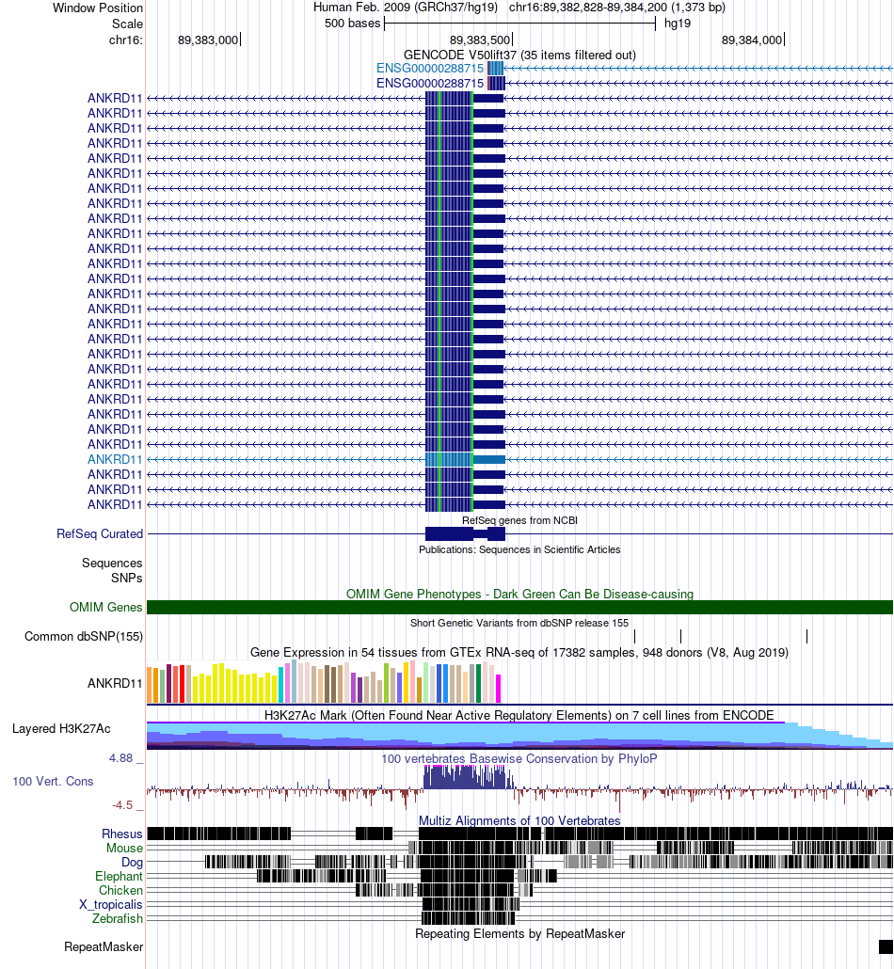Select the light-blue highlighted ANKRD11 transcript label
This screenshot has width=894, height=969.
point(115,460)
